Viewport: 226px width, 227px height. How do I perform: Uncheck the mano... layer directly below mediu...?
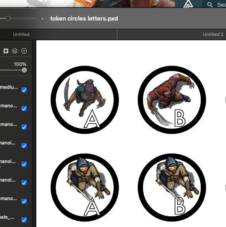coord(24,109)
